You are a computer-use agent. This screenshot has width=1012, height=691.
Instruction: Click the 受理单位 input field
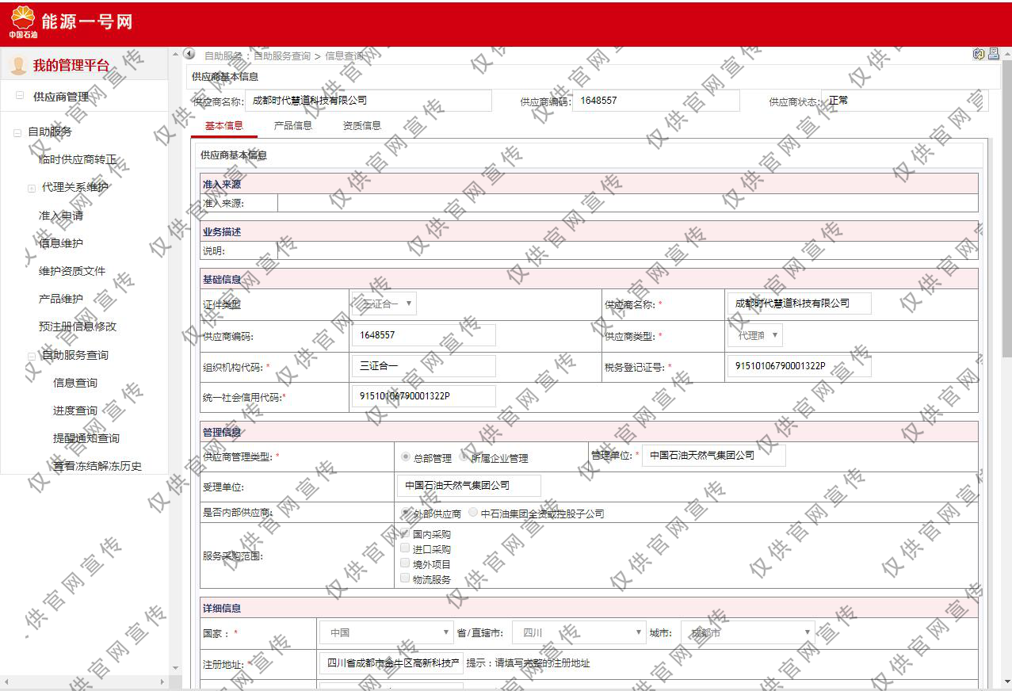coord(469,486)
